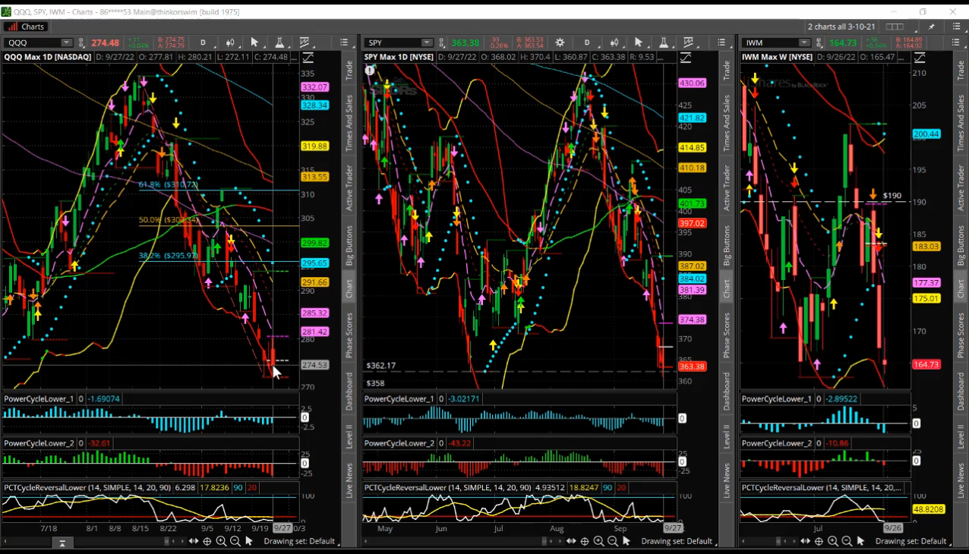Open the Drawing set dropdown under IWM chart
The width and height of the screenshot is (969, 554).
pyautogui.click(x=911, y=541)
